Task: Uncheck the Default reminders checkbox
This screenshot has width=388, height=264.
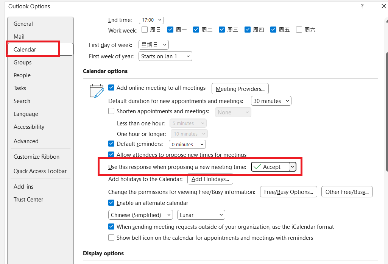Action: coord(111,144)
